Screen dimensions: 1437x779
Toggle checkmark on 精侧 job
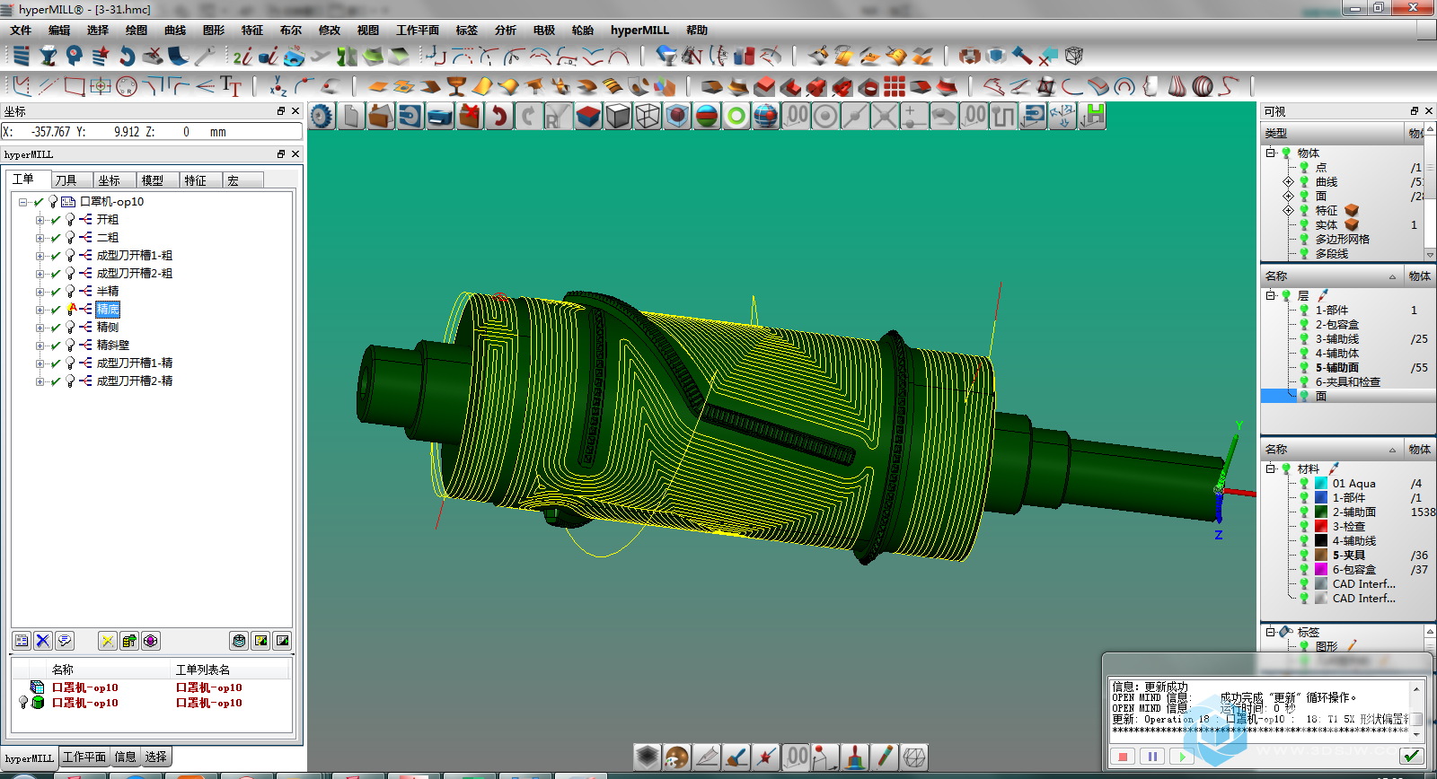56,328
